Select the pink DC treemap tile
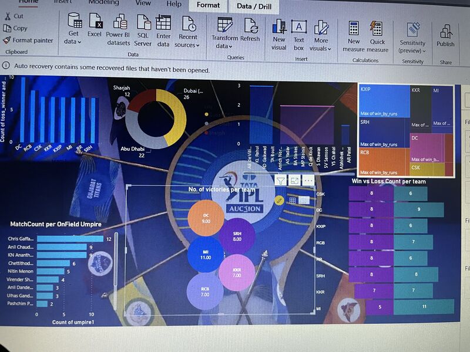This screenshot has width=470, height=352. (x=427, y=148)
